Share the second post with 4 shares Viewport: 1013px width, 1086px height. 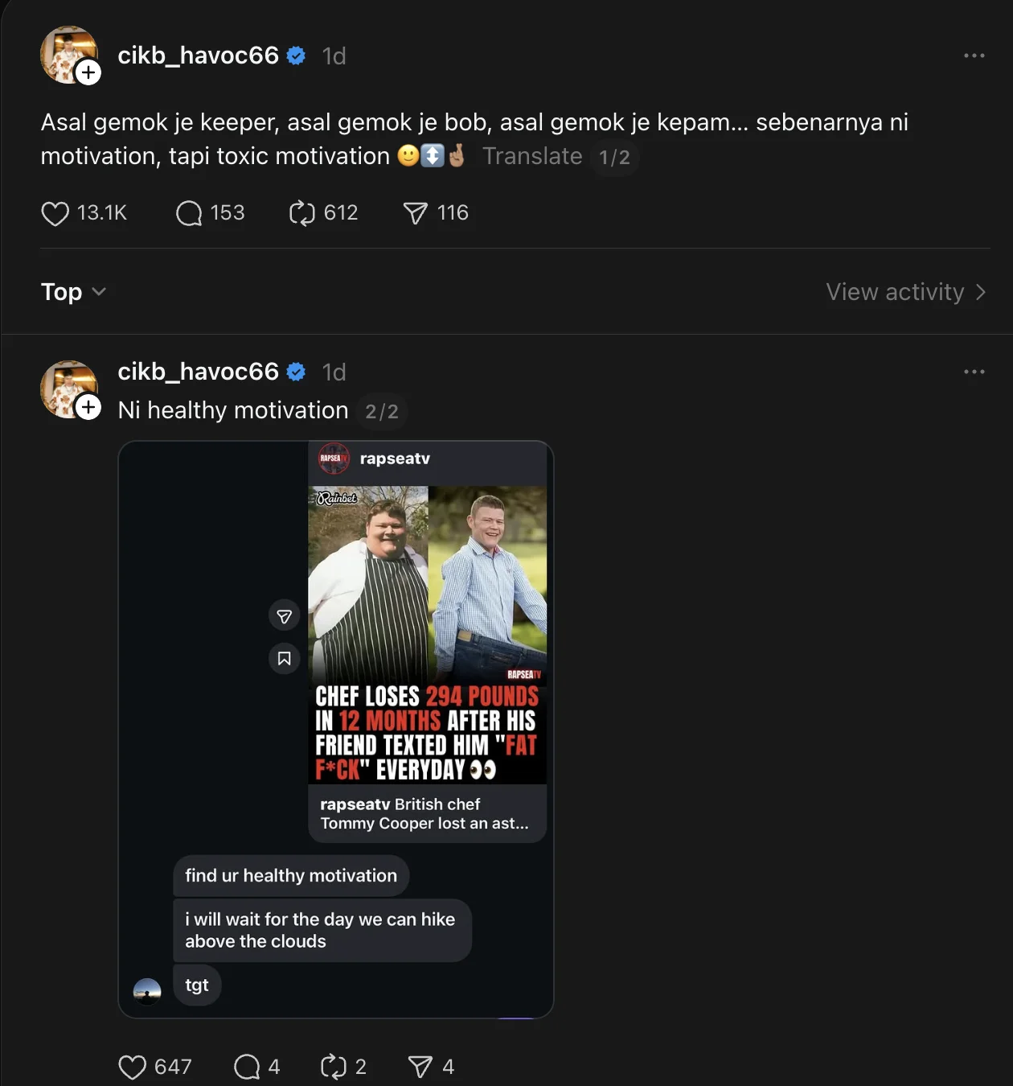click(x=420, y=1067)
